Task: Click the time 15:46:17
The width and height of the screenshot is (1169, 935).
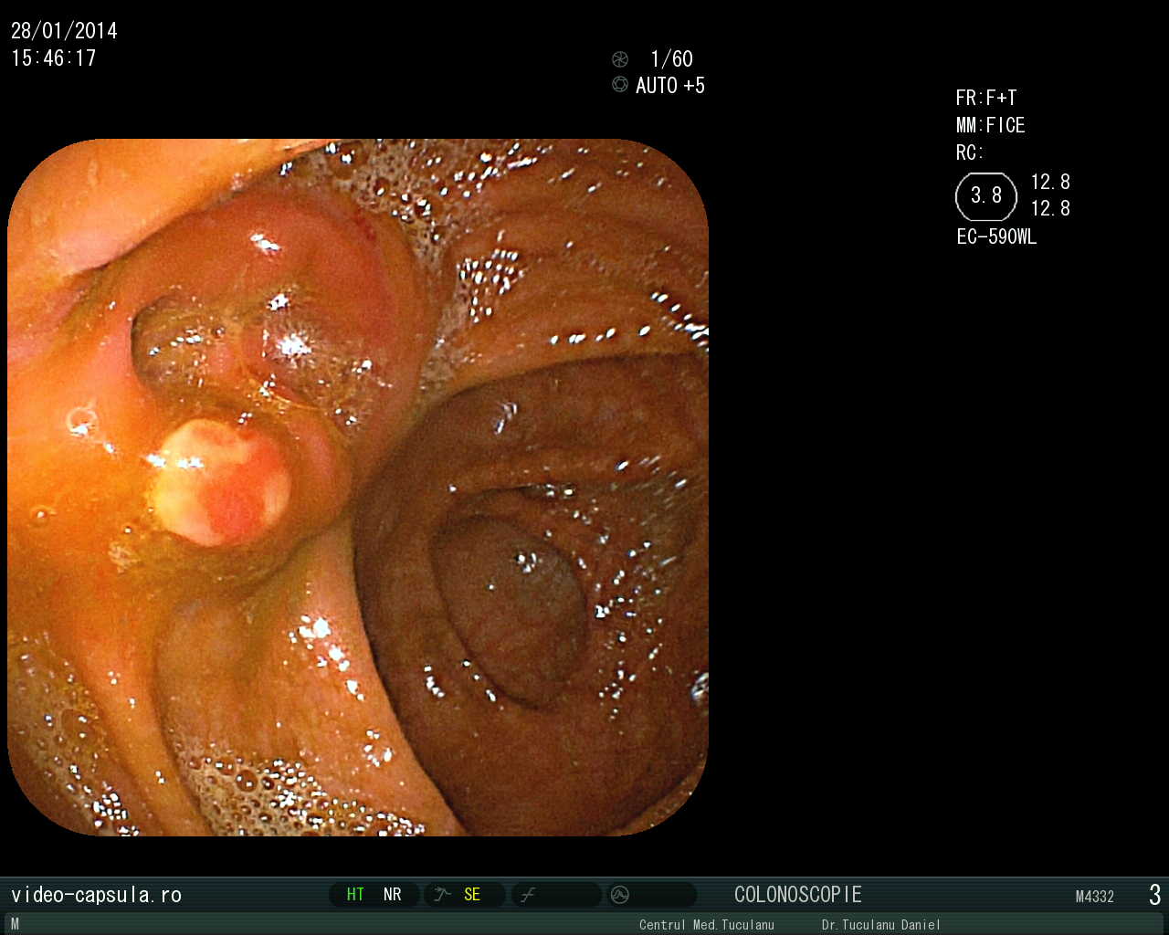Action: click(54, 58)
